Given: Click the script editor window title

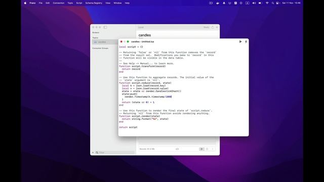Looking at the screenshot, I should 143,41.
